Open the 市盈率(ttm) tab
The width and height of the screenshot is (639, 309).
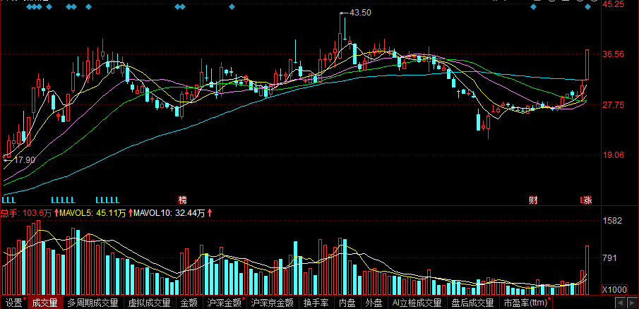525,303
